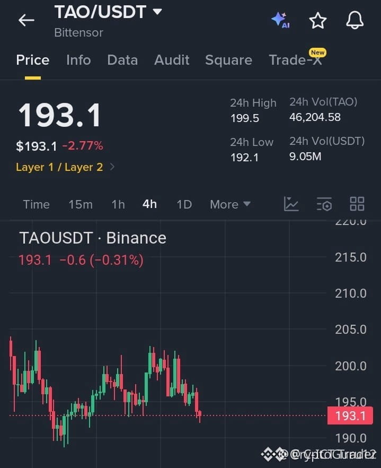This screenshot has height=468, width=381.
Task: Select the 1h chart interval
Action: (118, 204)
